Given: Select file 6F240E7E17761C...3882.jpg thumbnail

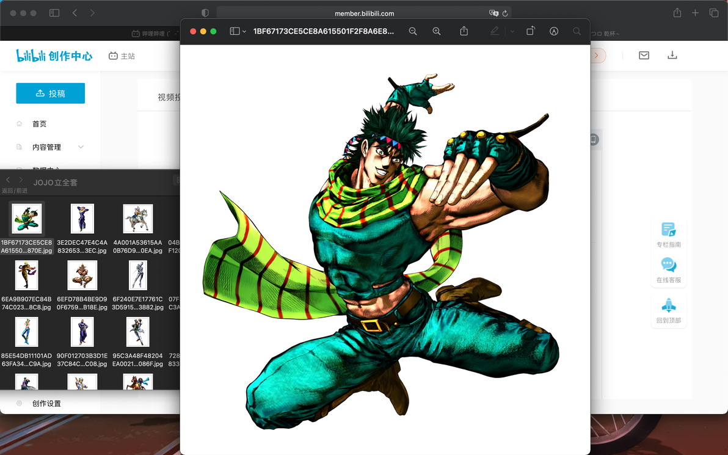Looking at the screenshot, I should point(138,275).
